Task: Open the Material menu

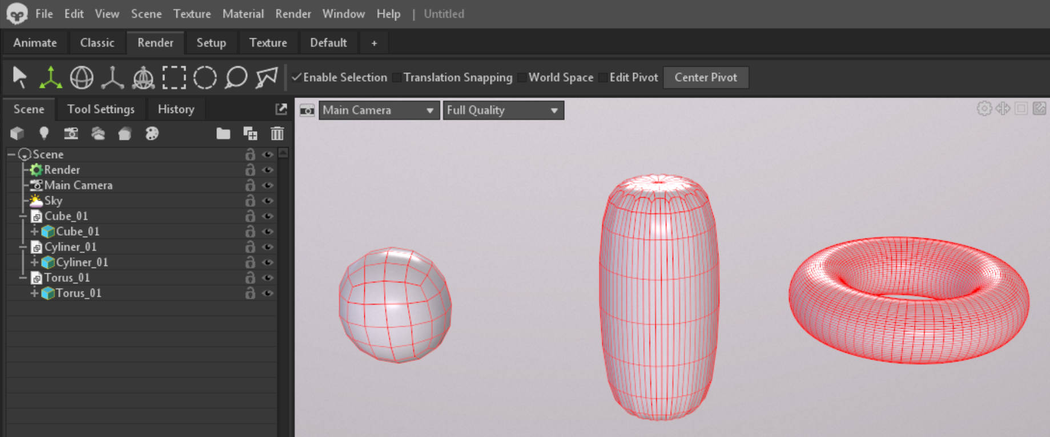Action: point(243,14)
